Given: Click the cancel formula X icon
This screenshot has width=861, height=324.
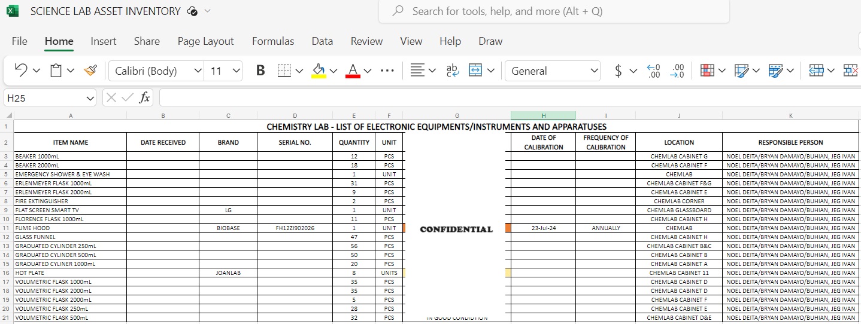Looking at the screenshot, I should pos(111,97).
